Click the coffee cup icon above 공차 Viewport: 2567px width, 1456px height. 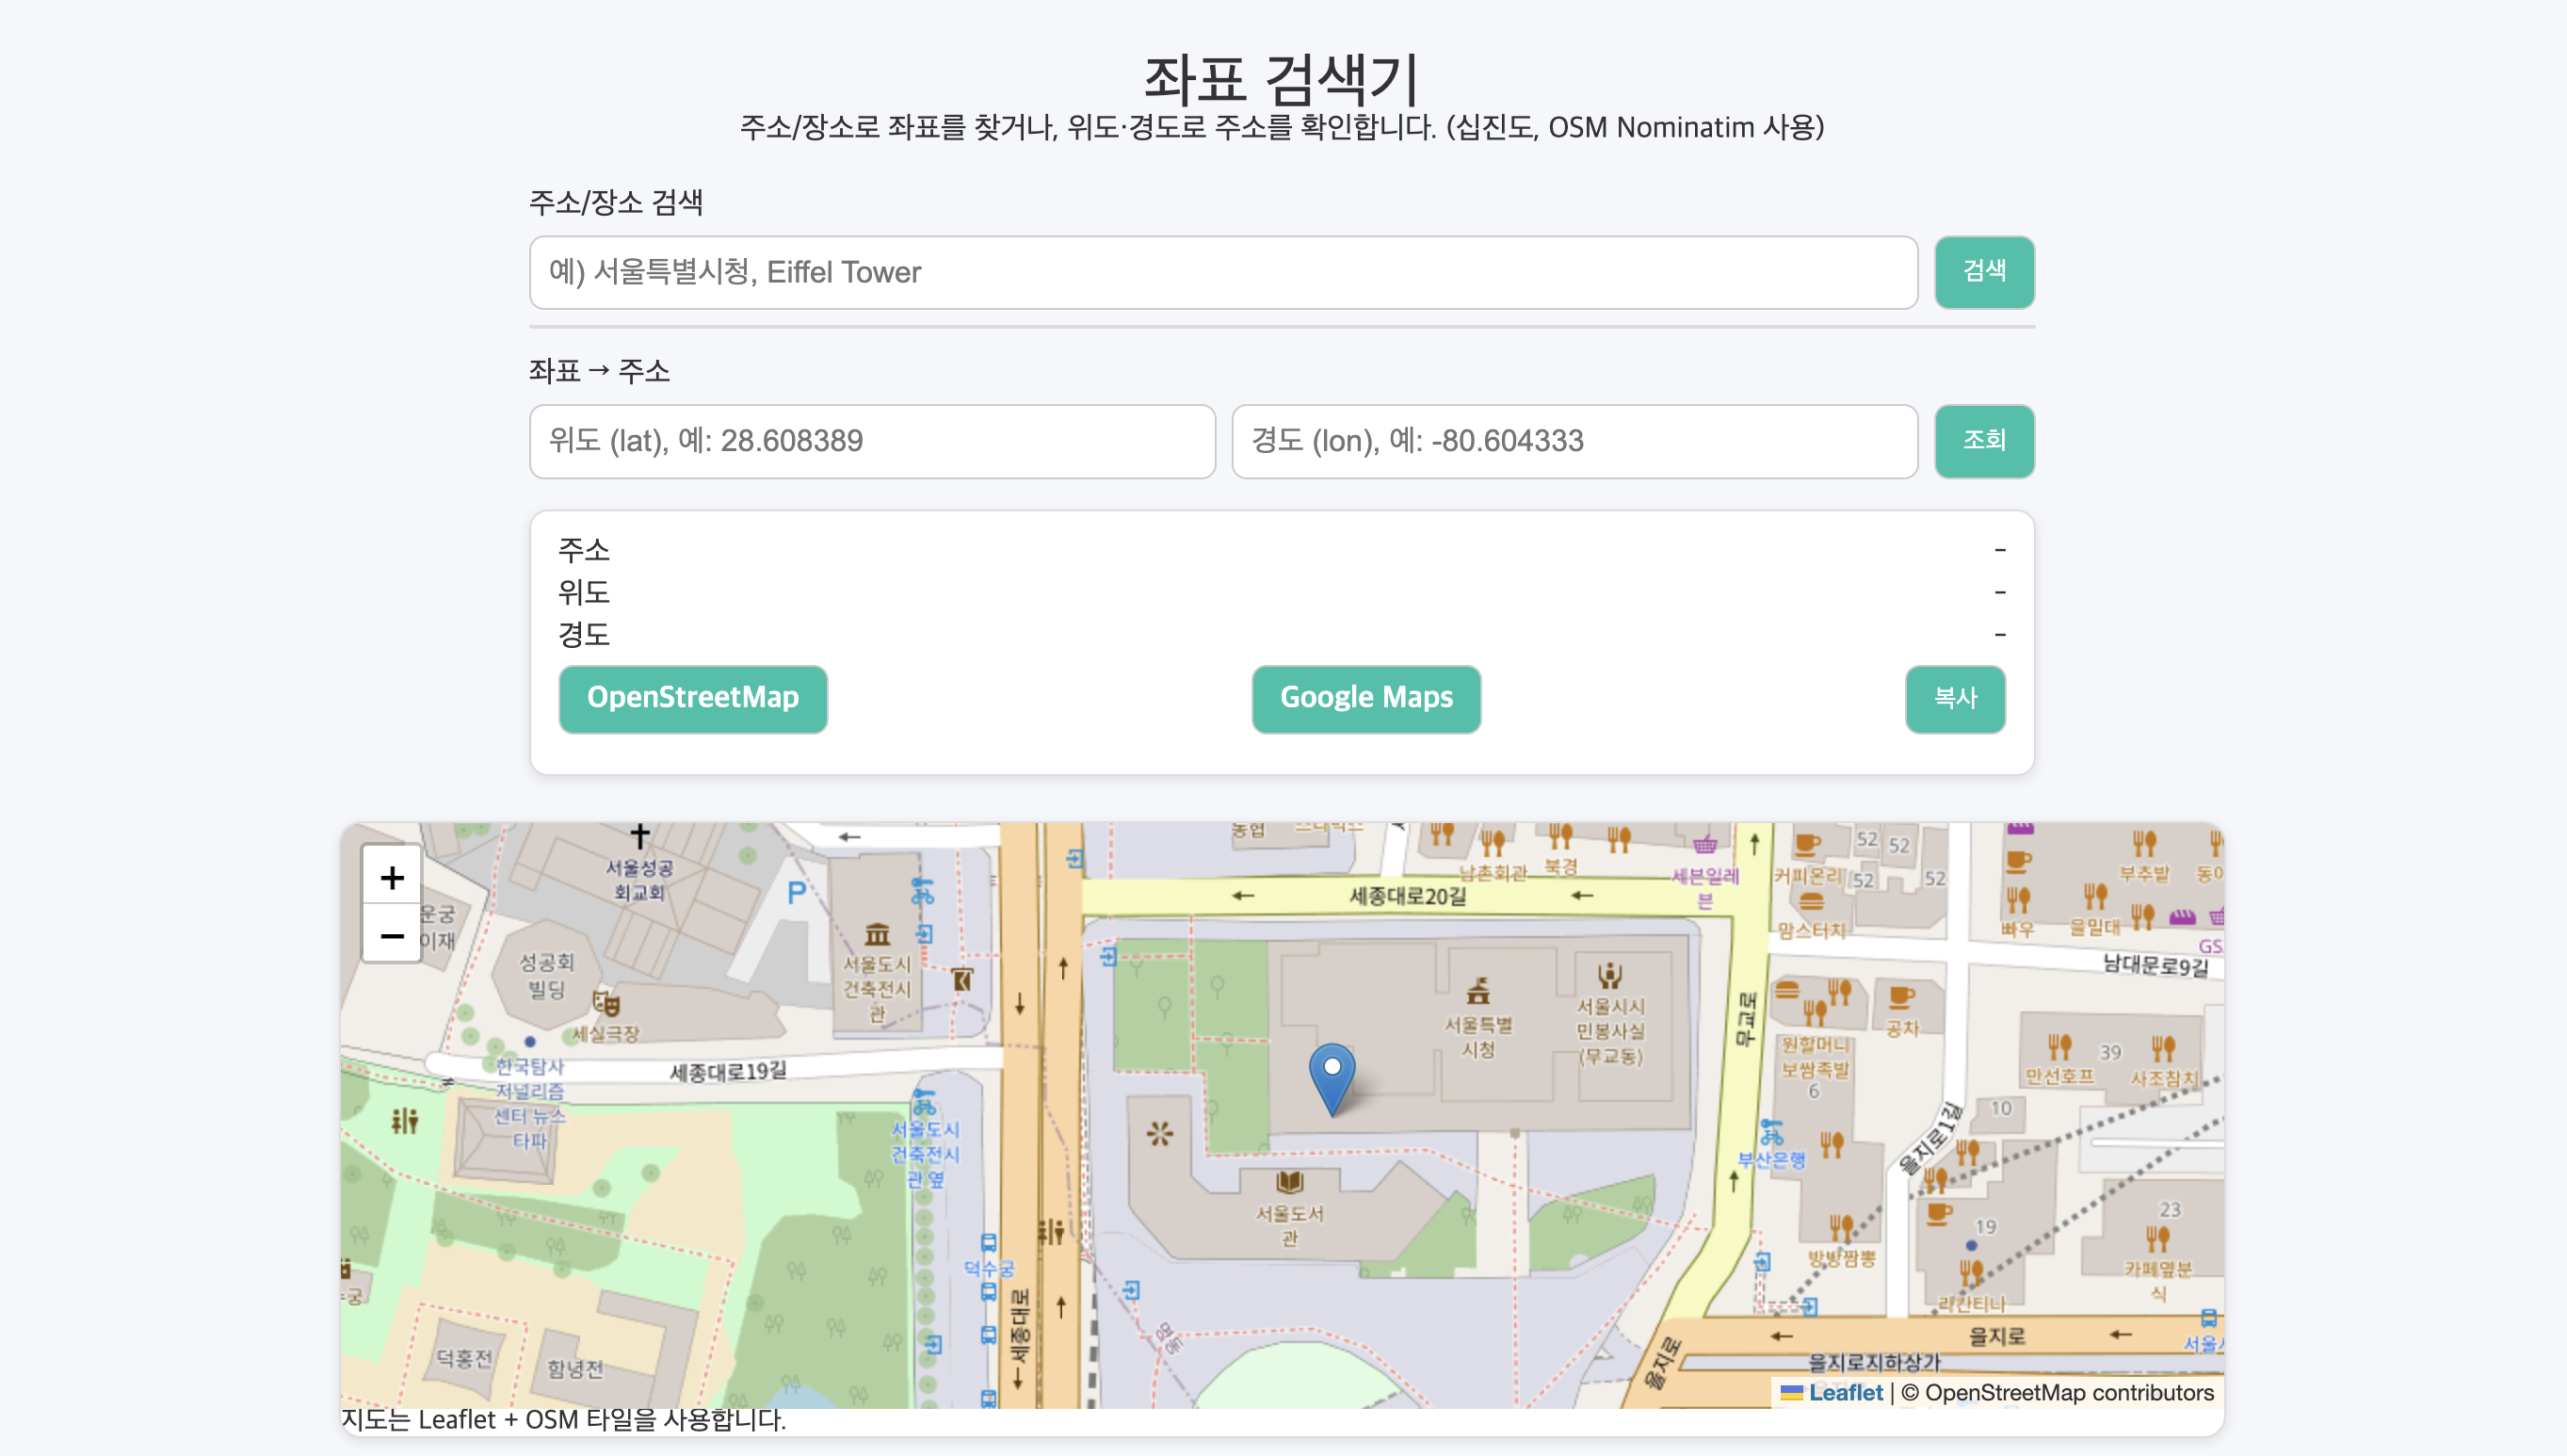pyautogui.click(x=1900, y=997)
